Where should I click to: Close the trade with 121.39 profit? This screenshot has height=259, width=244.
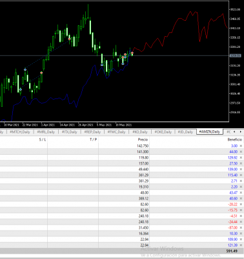tap(241, 245)
